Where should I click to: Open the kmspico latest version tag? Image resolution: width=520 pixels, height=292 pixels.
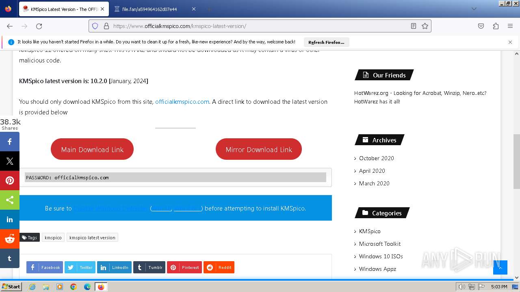coord(92,238)
